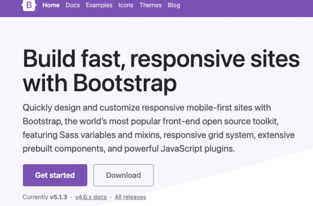Screen dimensions: 313x206
Task: Visit the Themes nav link
Action: pyautogui.click(x=150, y=5)
